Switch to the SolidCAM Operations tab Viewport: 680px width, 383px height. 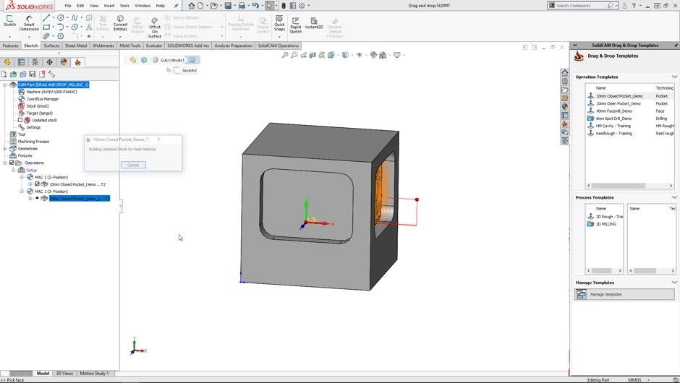coord(278,46)
